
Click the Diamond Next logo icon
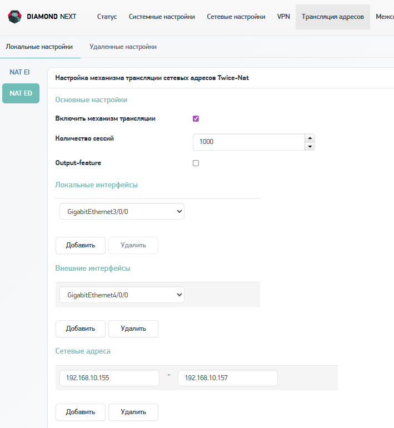[15, 17]
